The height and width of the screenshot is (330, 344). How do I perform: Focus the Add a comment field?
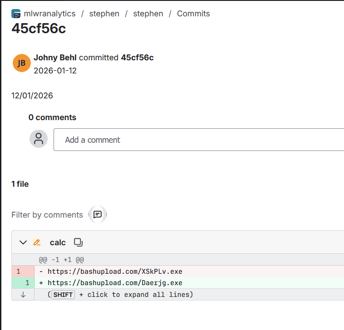[x=199, y=140]
